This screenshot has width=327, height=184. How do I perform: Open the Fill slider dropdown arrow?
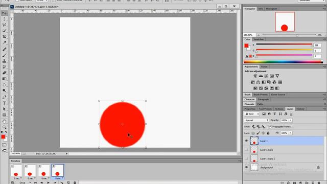click(290, 133)
